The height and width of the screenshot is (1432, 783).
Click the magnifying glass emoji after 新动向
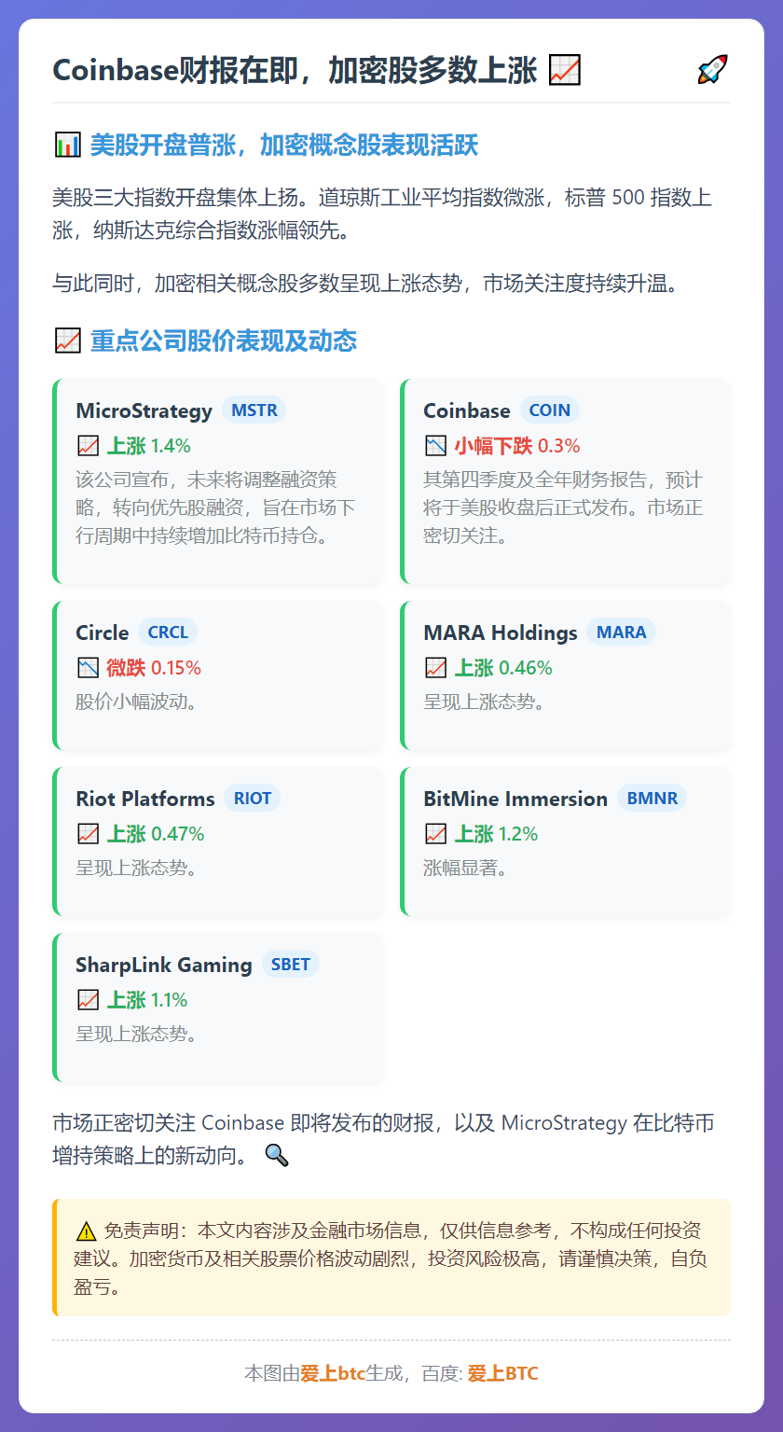[x=277, y=1156]
